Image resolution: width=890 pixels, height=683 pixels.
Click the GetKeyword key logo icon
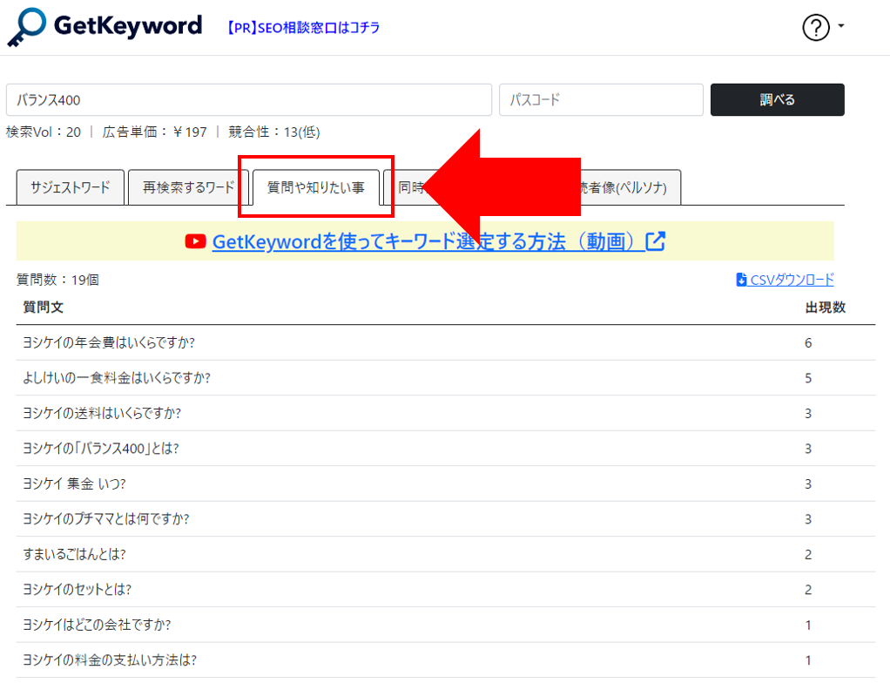tap(26, 27)
